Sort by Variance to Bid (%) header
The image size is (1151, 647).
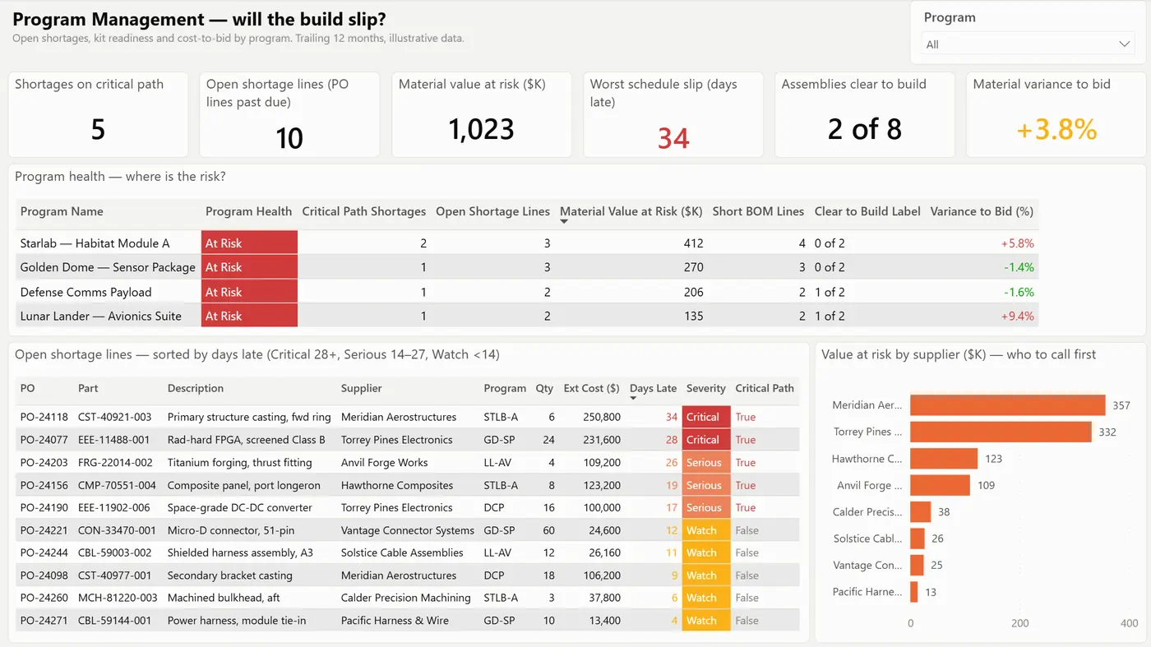982,211
